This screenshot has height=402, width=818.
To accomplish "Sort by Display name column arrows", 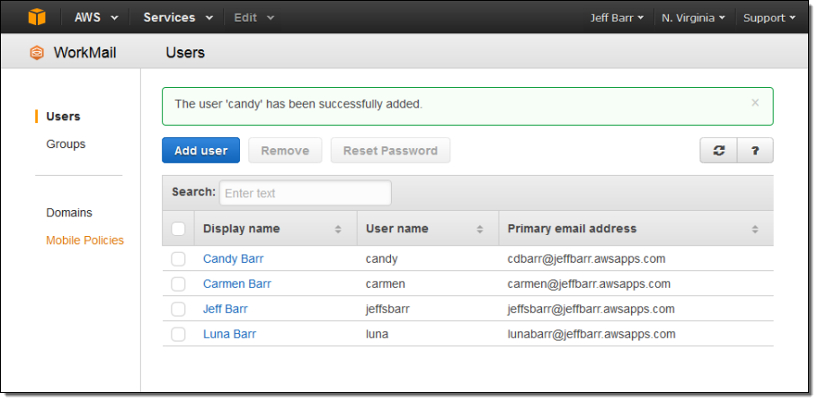I will 338,229.
